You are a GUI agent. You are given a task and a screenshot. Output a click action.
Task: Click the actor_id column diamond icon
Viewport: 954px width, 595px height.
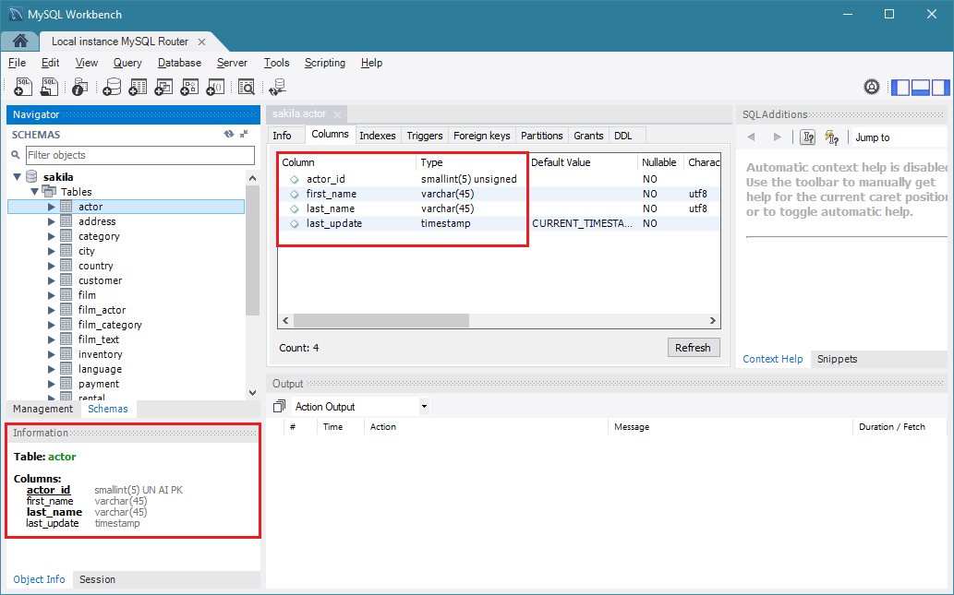click(295, 179)
